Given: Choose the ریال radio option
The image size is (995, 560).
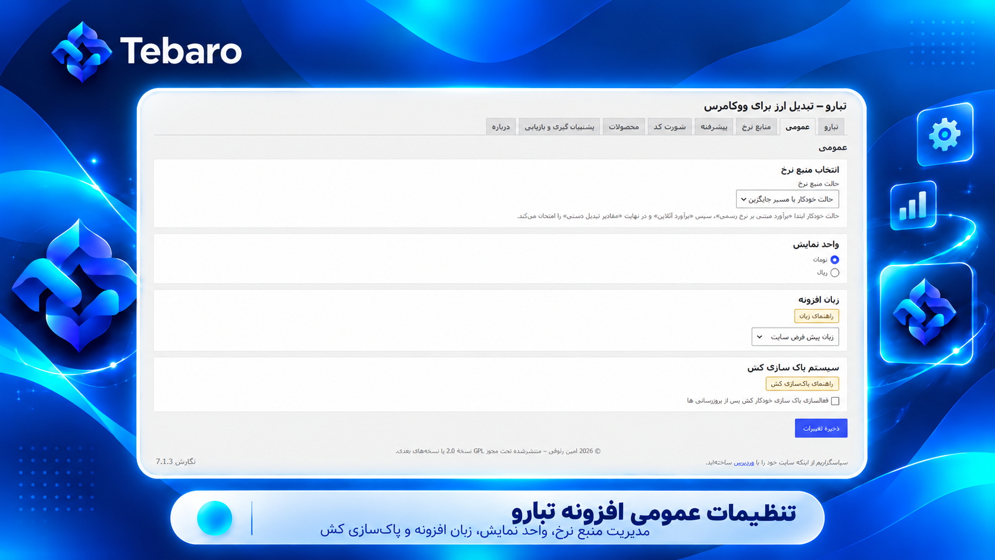Looking at the screenshot, I should tap(835, 273).
